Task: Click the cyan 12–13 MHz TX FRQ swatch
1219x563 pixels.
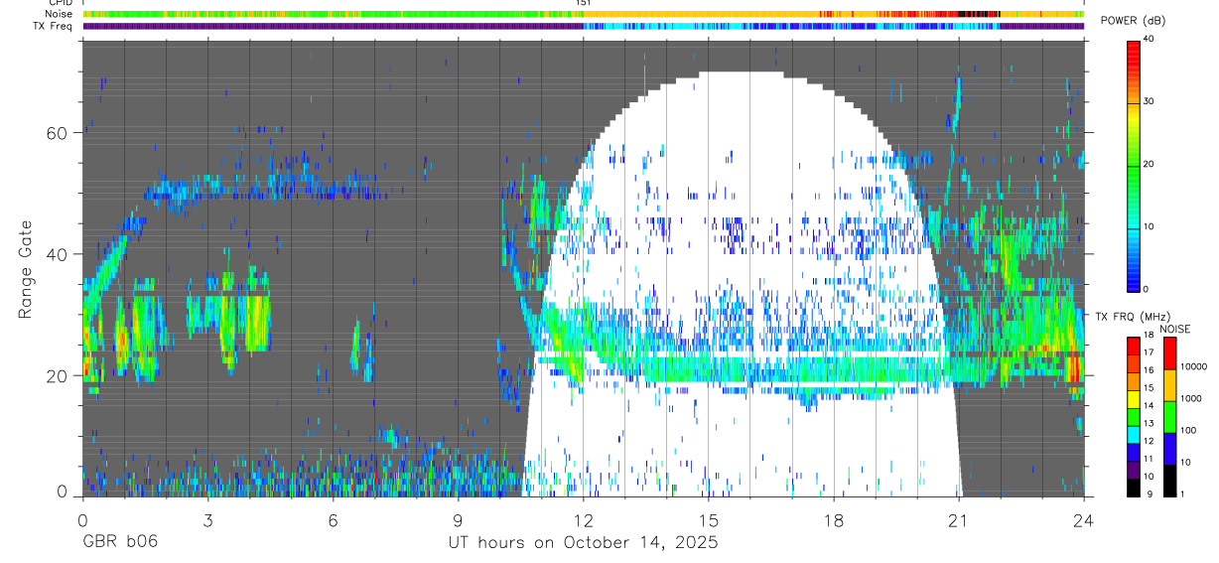Action: pos(1133,435)
